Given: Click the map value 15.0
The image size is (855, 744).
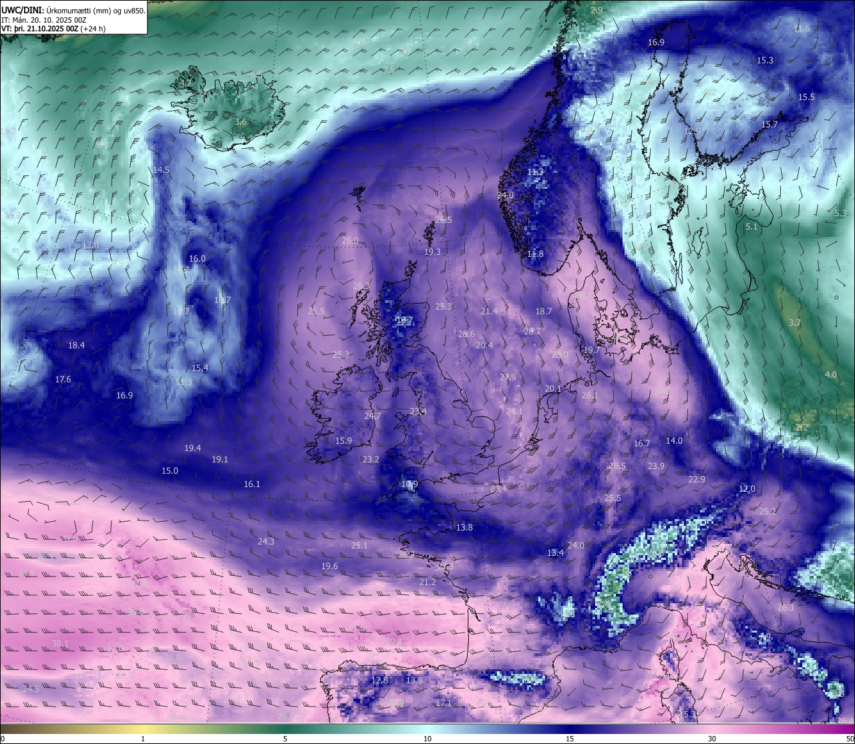Looking at the screenshot, I should [x=170, y=471].
